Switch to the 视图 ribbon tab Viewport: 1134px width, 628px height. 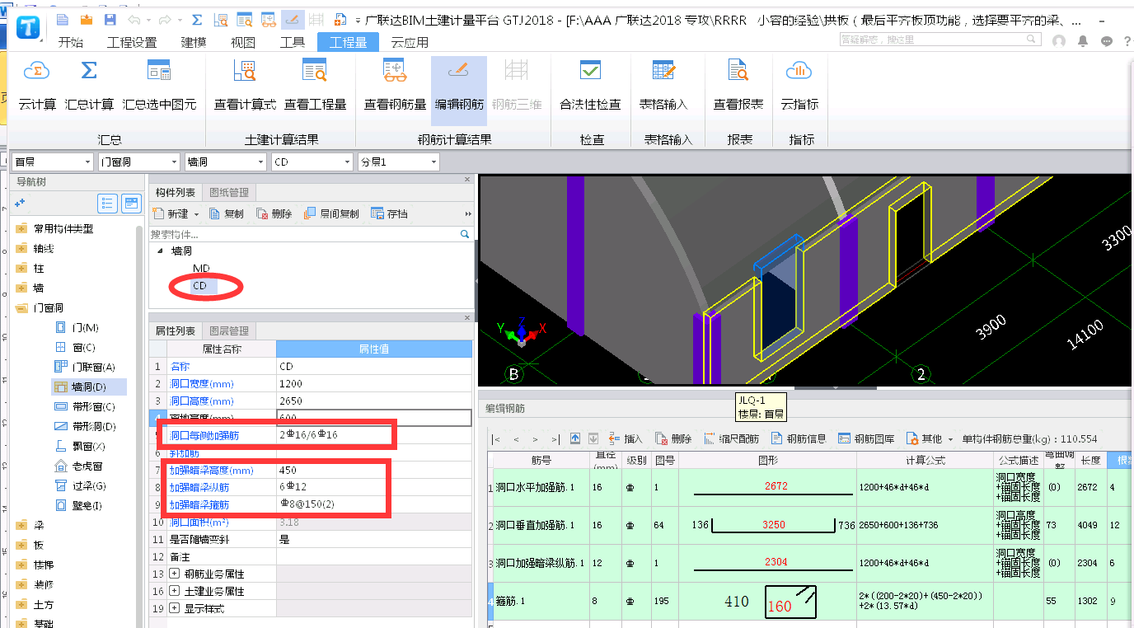pos(243,42)
